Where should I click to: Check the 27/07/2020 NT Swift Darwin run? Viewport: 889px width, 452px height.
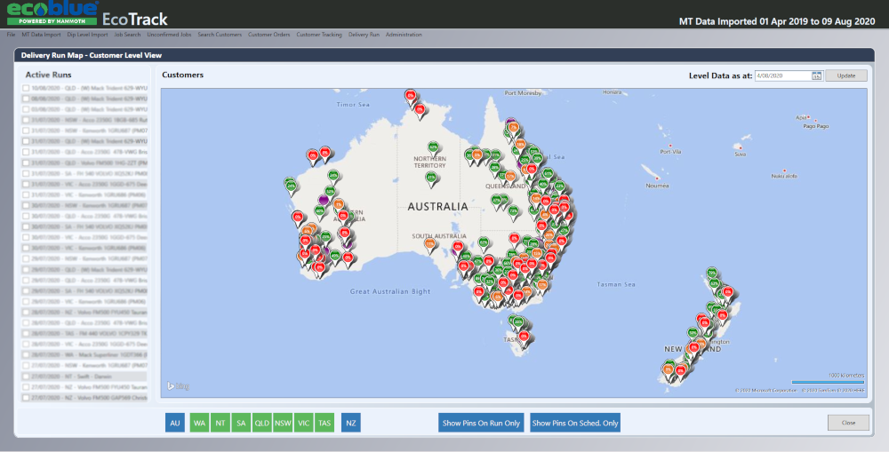pos(26,377)
